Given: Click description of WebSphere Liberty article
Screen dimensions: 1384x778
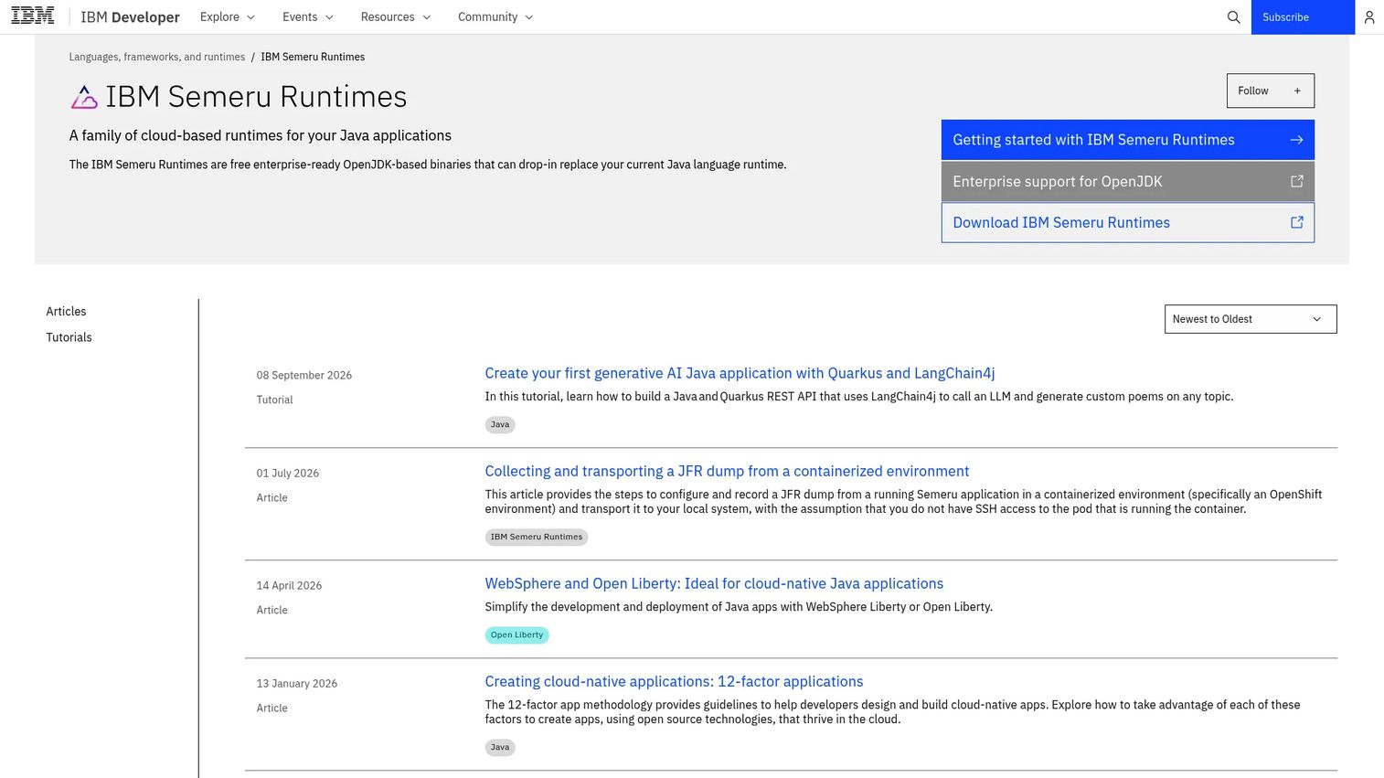Looking at the screenshot, I should [x=739, y=607].
